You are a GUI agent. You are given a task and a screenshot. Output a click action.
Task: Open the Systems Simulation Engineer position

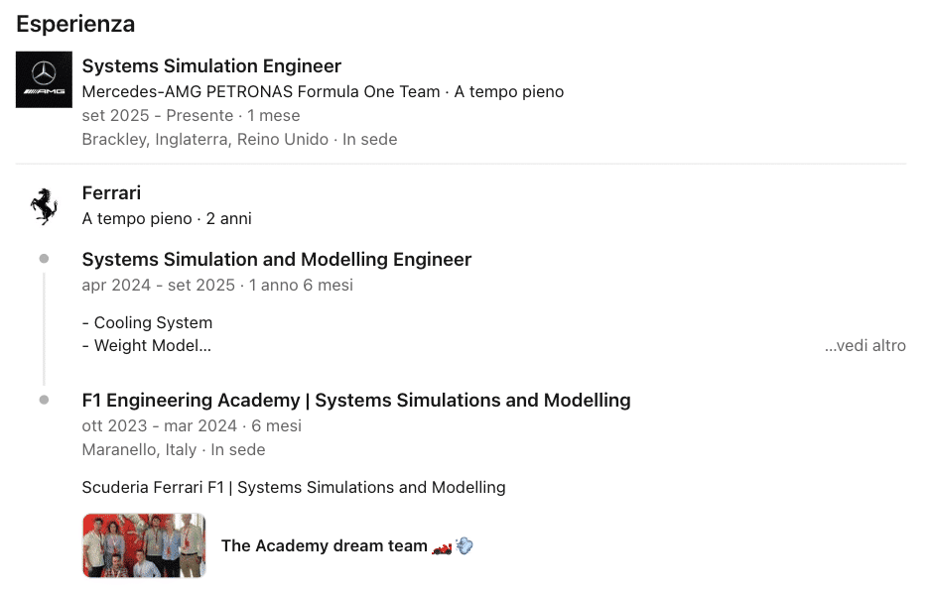click(x=211, y=66)
